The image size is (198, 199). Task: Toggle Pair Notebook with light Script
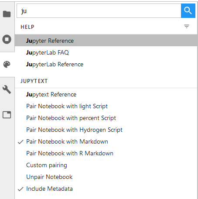pos(106,106)
